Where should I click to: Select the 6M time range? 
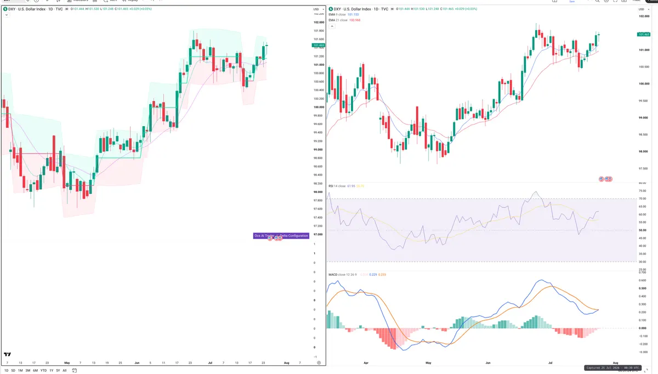tap(35, 371)
